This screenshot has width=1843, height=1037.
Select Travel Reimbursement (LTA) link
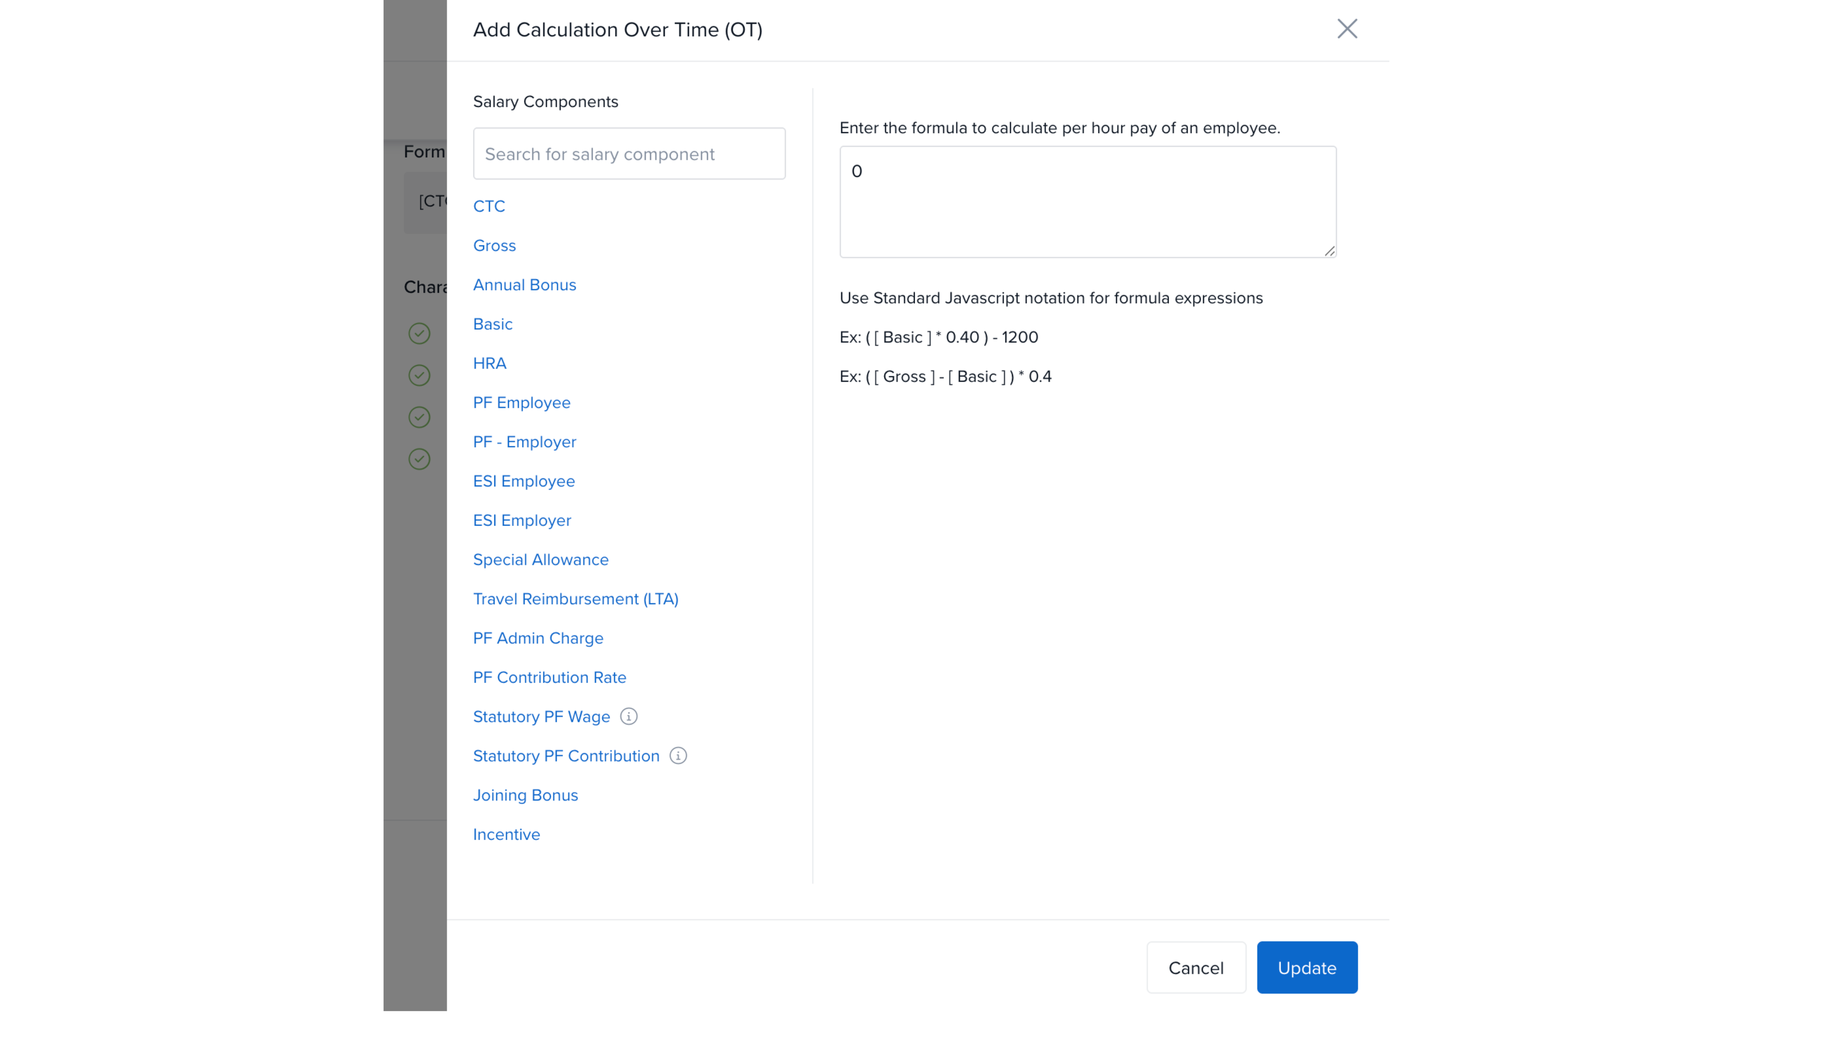[575, 599]
